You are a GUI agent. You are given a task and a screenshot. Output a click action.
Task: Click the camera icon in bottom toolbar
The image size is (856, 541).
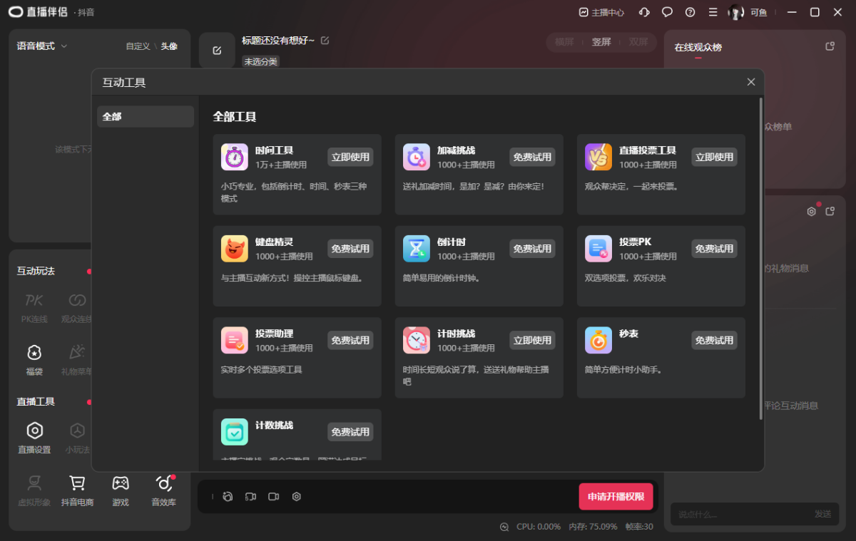click(273, 497)
